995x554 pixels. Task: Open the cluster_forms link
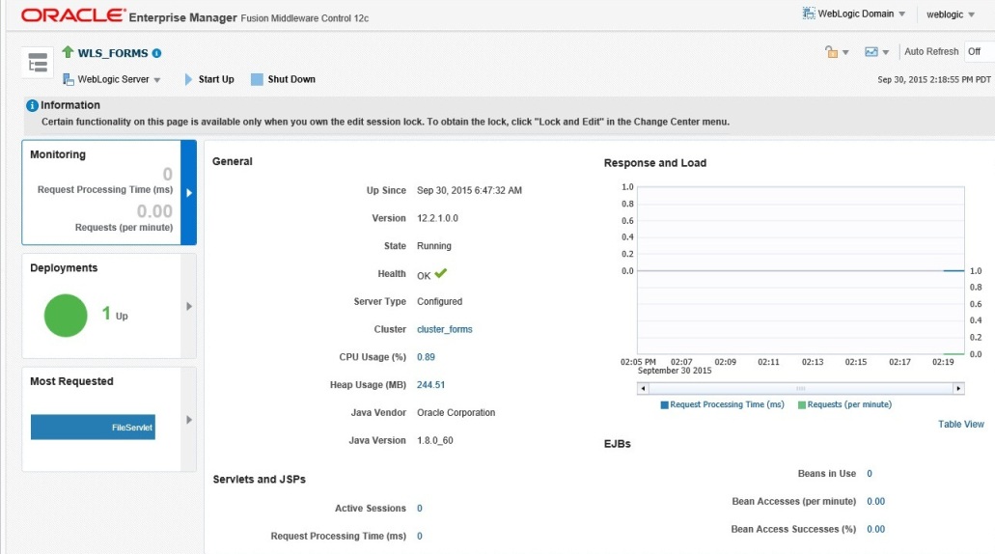click(444, 329)
